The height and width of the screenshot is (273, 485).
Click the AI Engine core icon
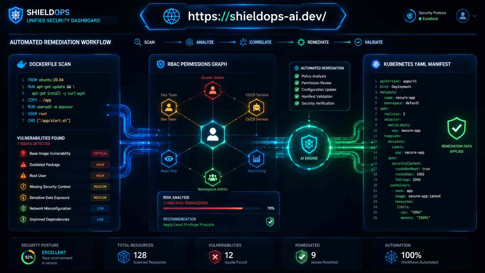click(x=309, y=144)
